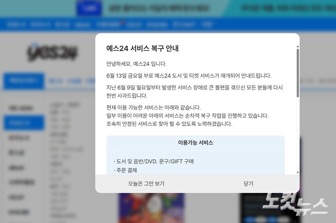The image size is (336, 223).
Task: Select the highlighted blue tab below the logo
Action: pyautogui.click(x=24, y=81)
